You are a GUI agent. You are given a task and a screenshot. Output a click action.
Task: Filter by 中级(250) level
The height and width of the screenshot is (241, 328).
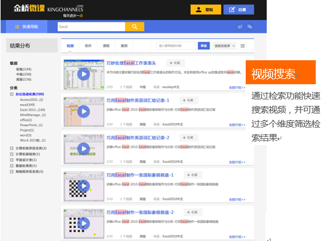(x=24, y=74)
